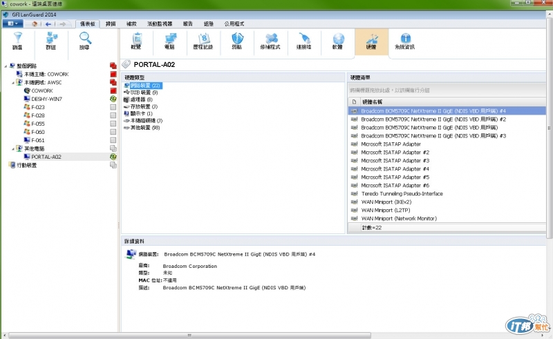This screenshot has width=553, height=339.
Task: Toggle the status box for F-023
Action: tap(113, 107)
